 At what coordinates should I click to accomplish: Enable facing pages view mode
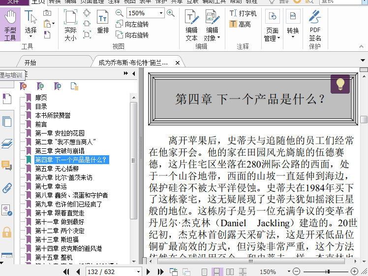coord(230,272)
